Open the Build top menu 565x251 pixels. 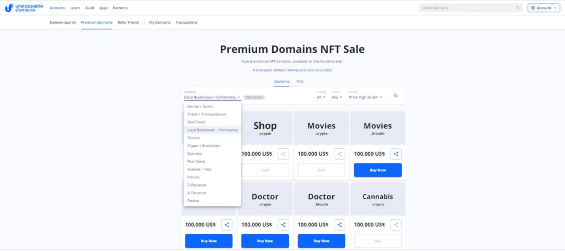(89, 8)
